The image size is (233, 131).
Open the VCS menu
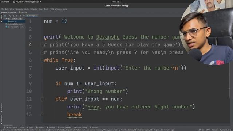click(52, 9)
